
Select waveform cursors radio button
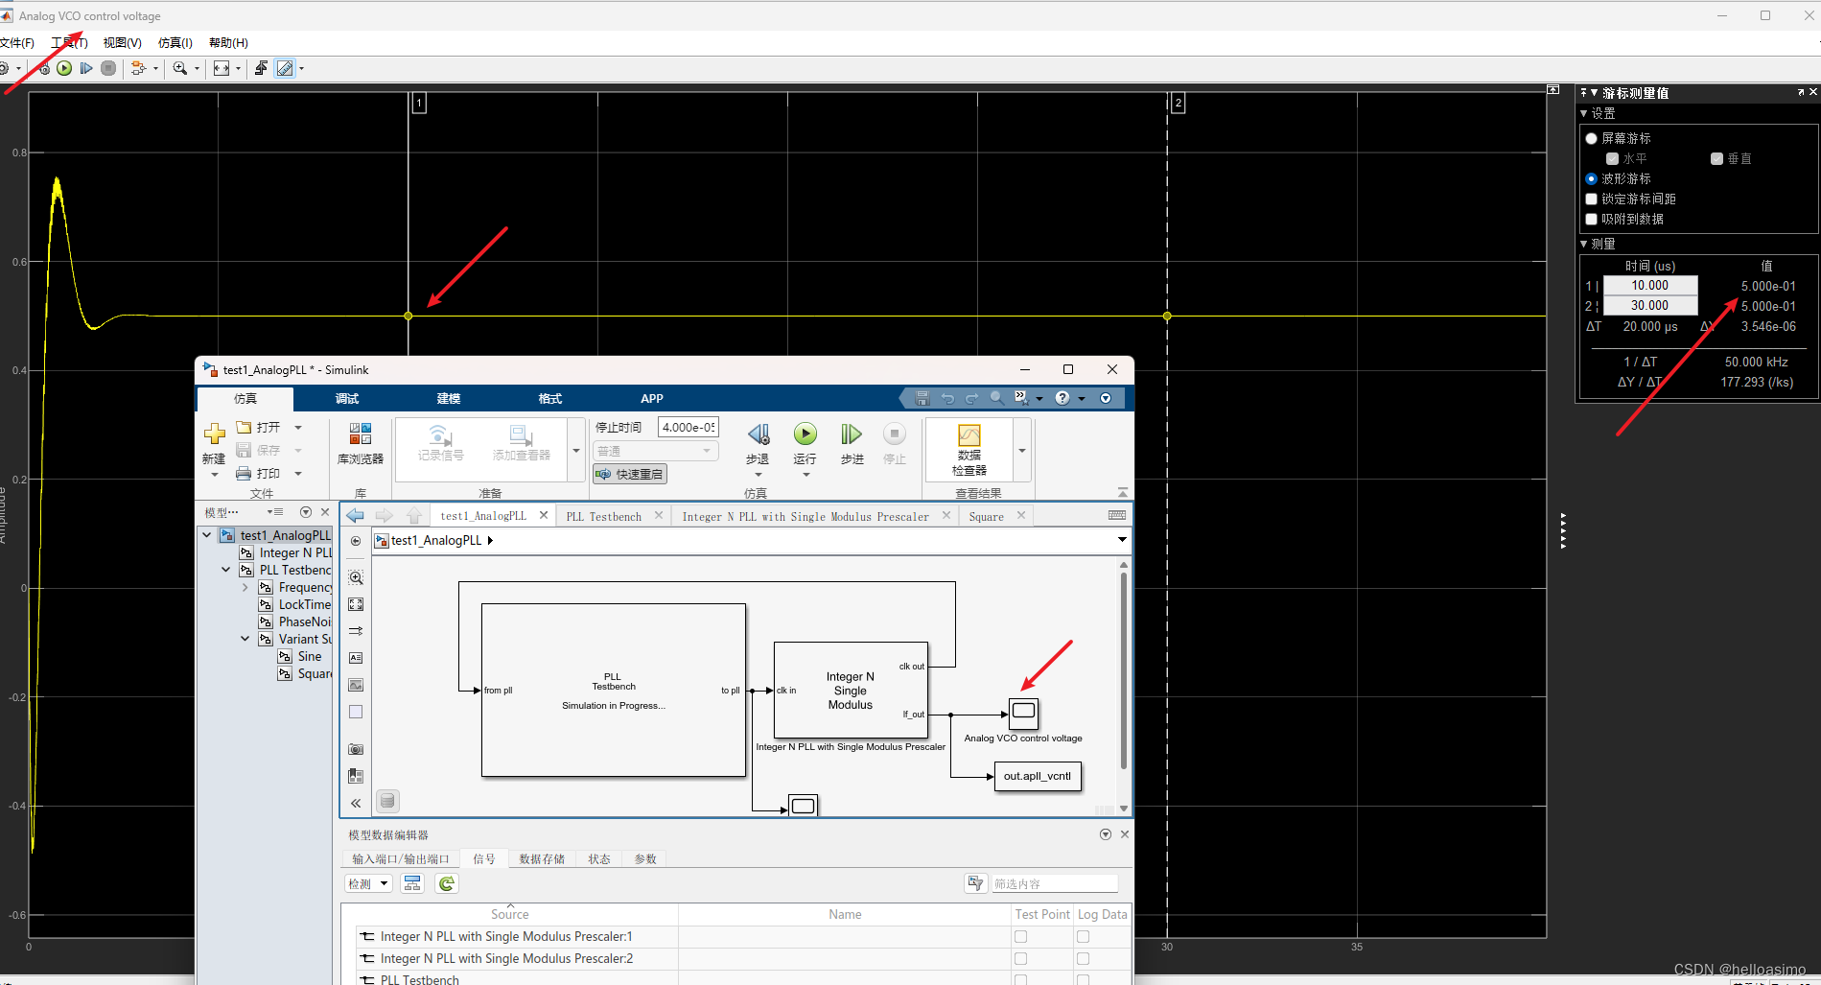1592,178
